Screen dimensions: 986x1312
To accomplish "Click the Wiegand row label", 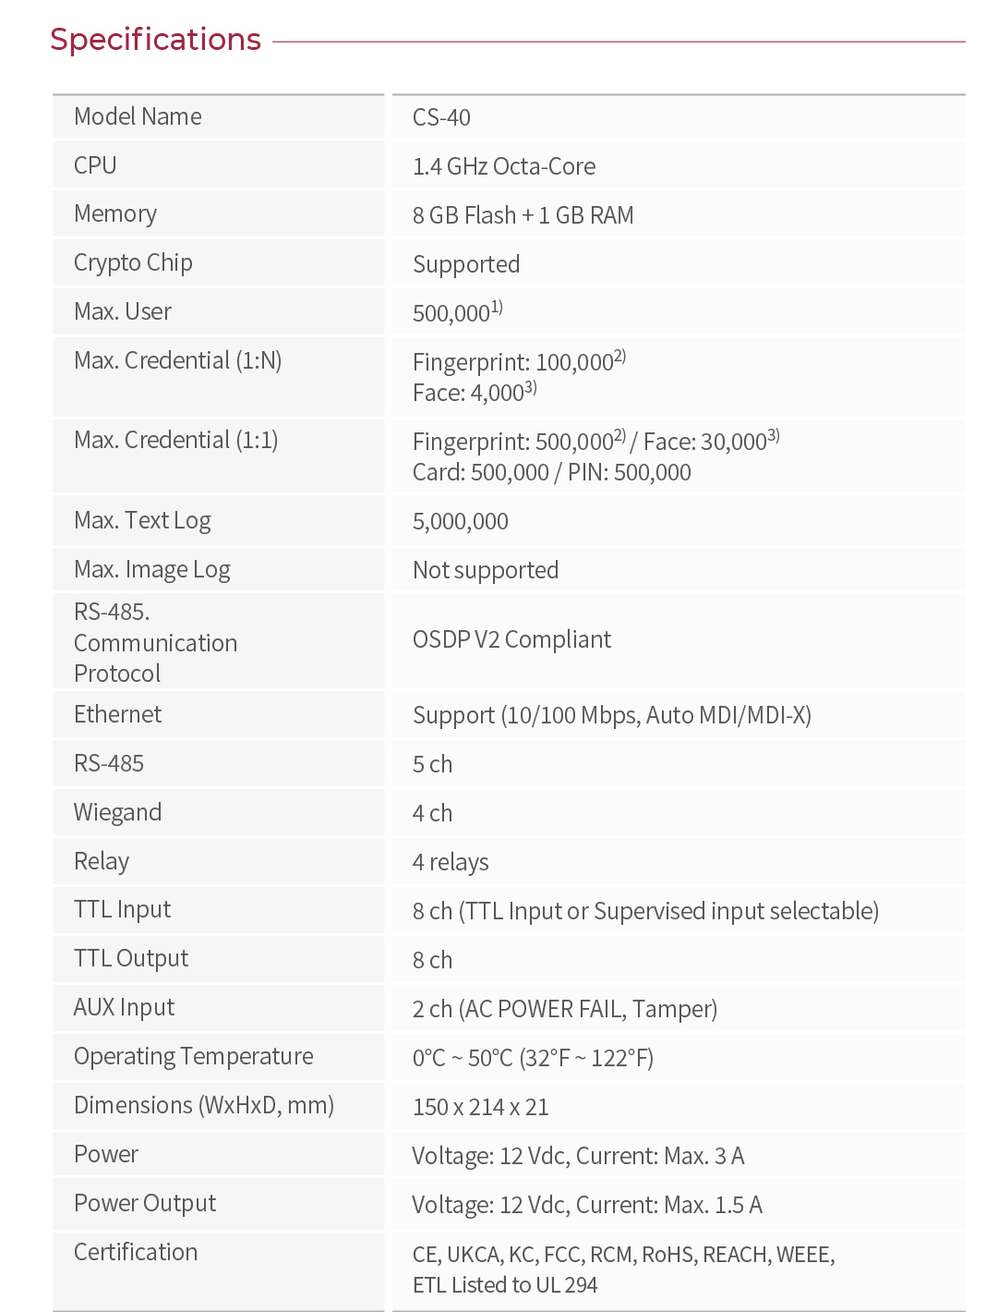I will coord(117,812).
